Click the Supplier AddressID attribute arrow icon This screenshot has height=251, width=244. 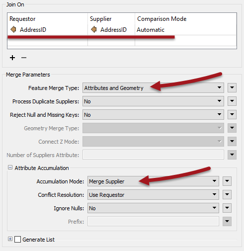[94, 30]
